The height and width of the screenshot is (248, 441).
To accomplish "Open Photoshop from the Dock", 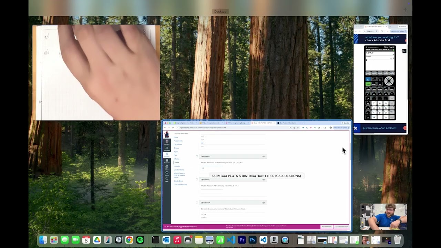I will tap(253, 240).
